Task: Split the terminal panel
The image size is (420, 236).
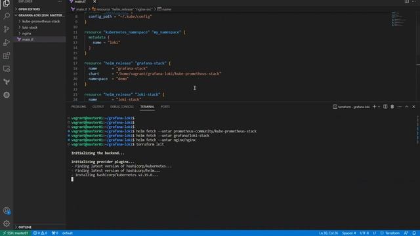Action: click(385, 107)
